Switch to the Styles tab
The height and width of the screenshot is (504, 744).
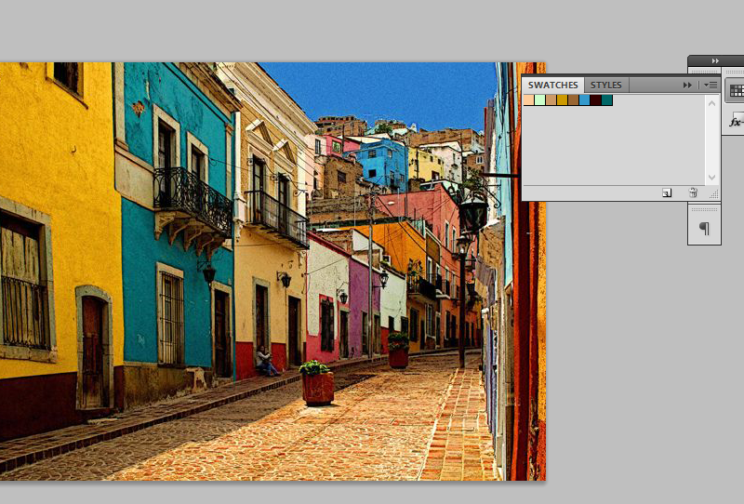tap(606, 85)
